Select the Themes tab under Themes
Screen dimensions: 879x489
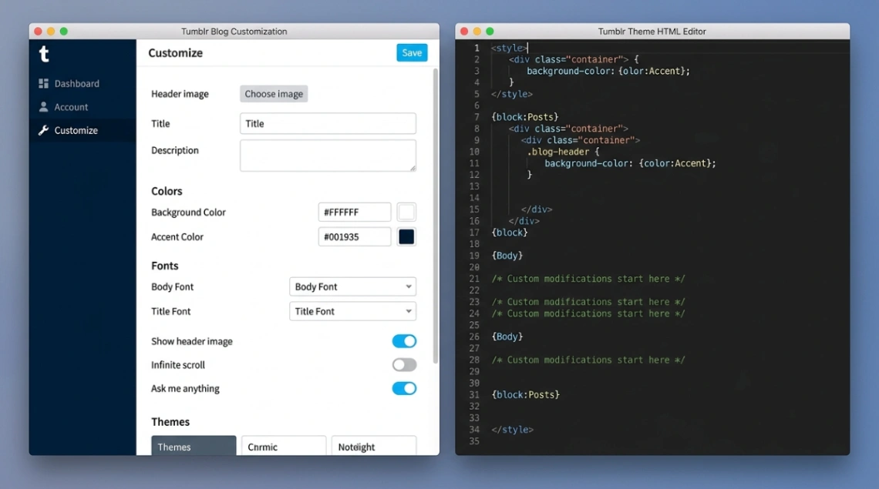194,446
